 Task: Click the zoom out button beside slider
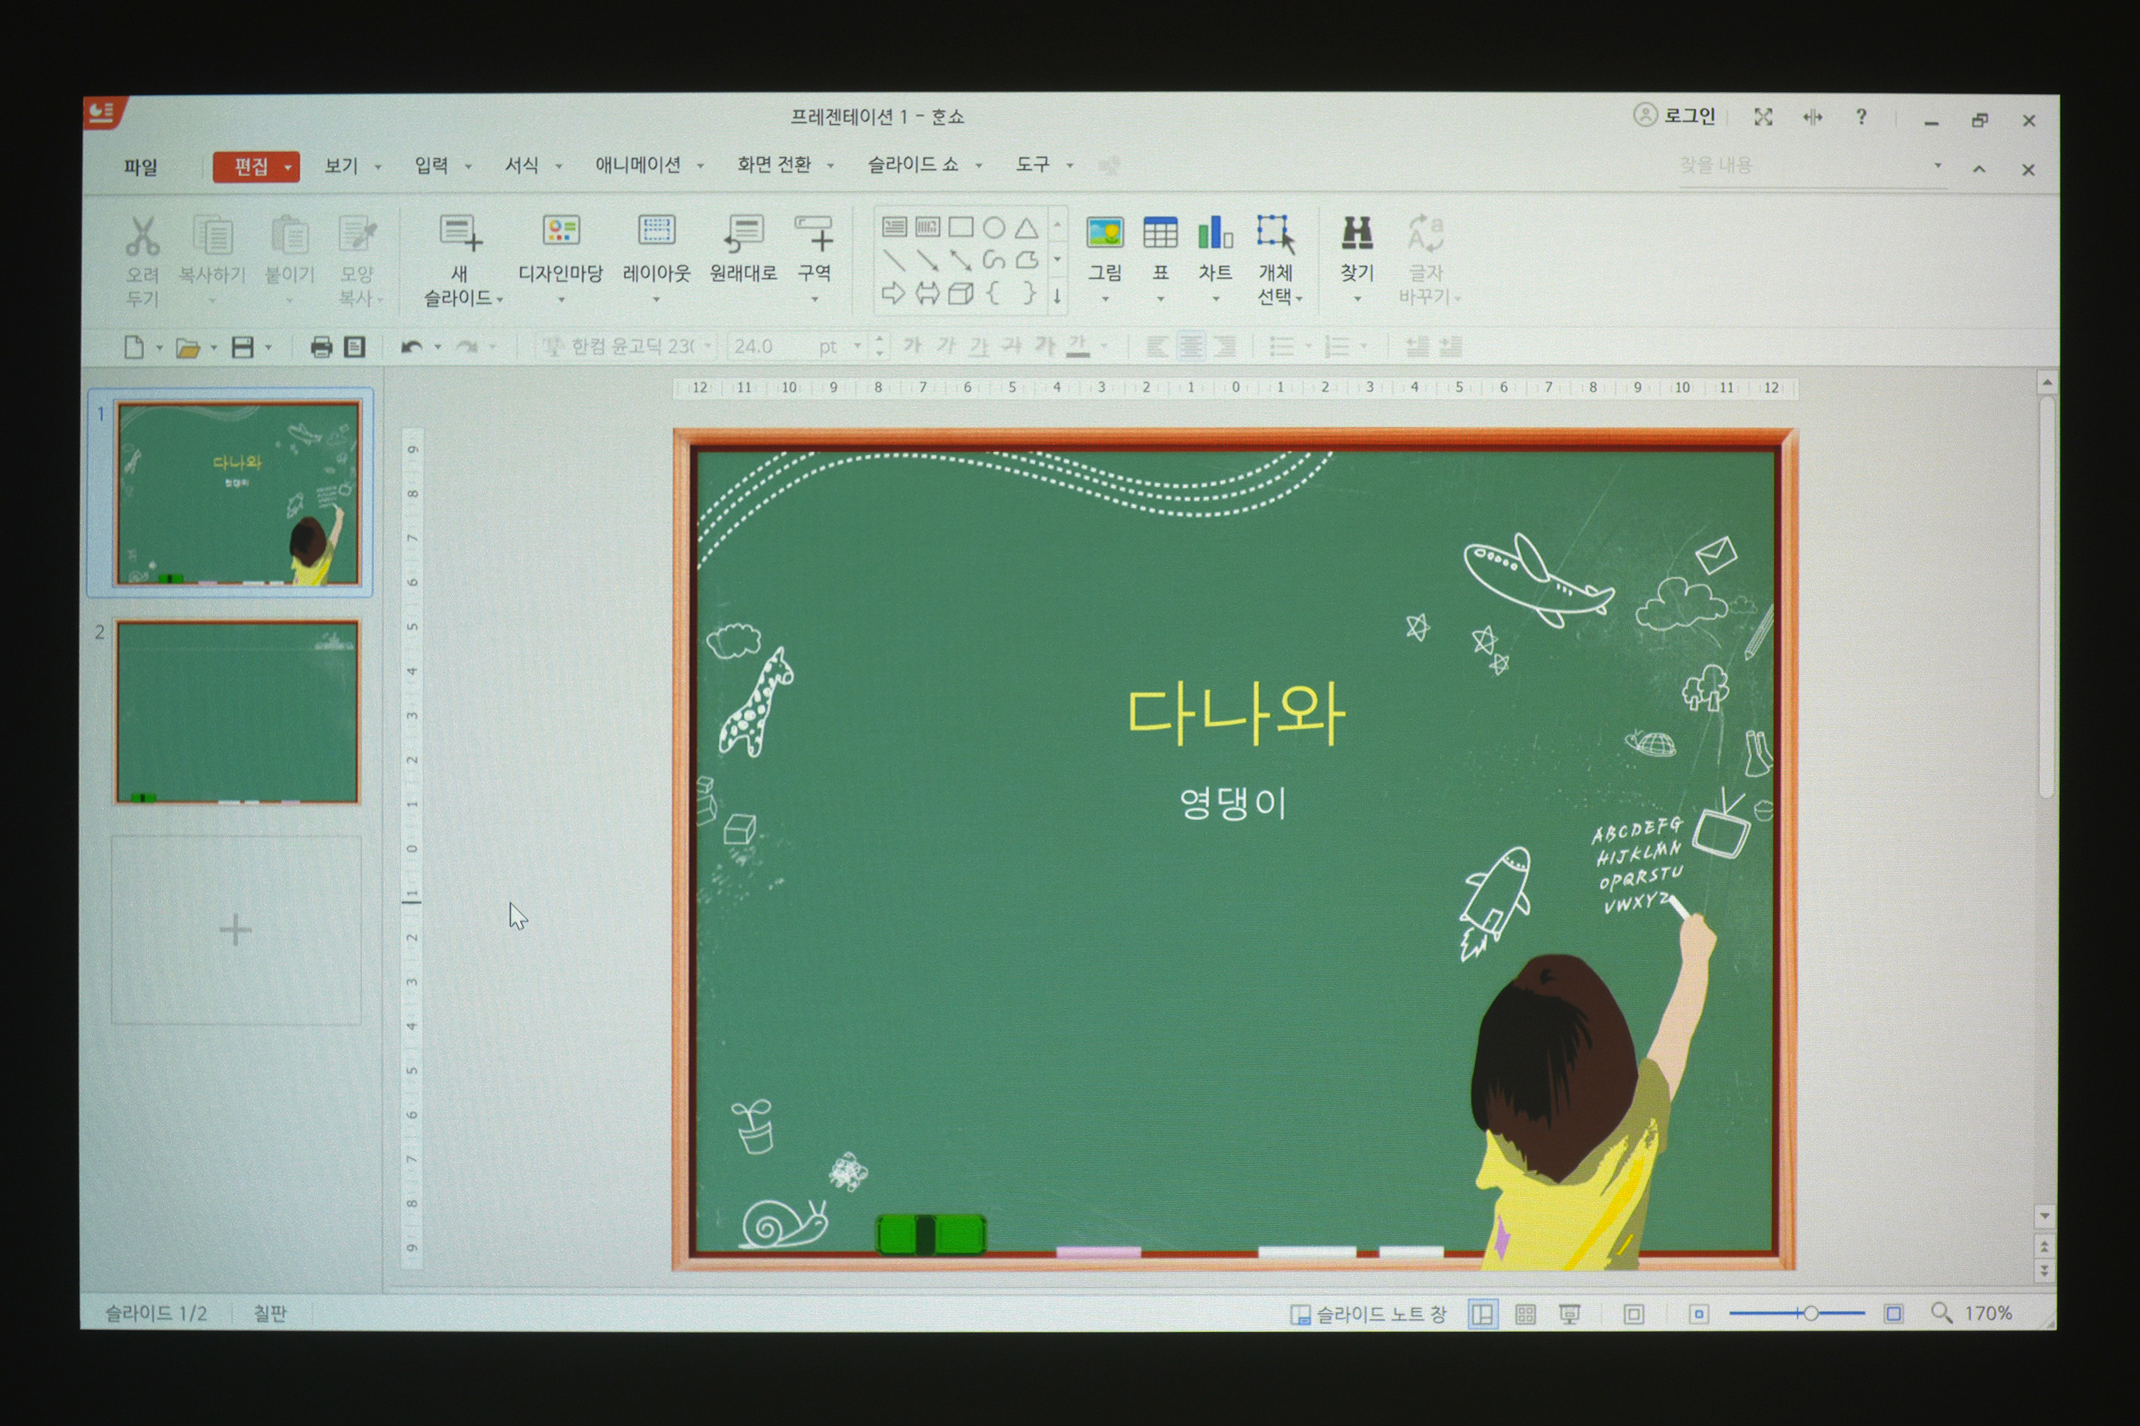coord(1698,1314)
